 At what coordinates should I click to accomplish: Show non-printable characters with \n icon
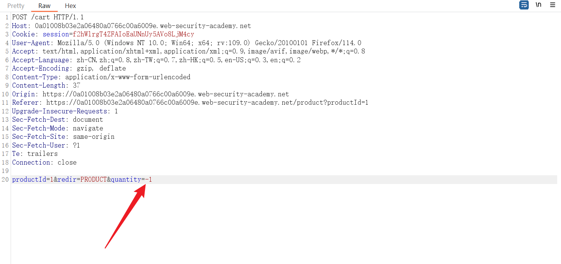(539, 5)
